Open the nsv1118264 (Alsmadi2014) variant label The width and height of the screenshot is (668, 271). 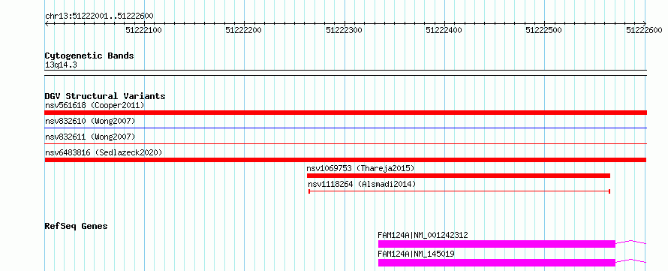click(362, 184)
